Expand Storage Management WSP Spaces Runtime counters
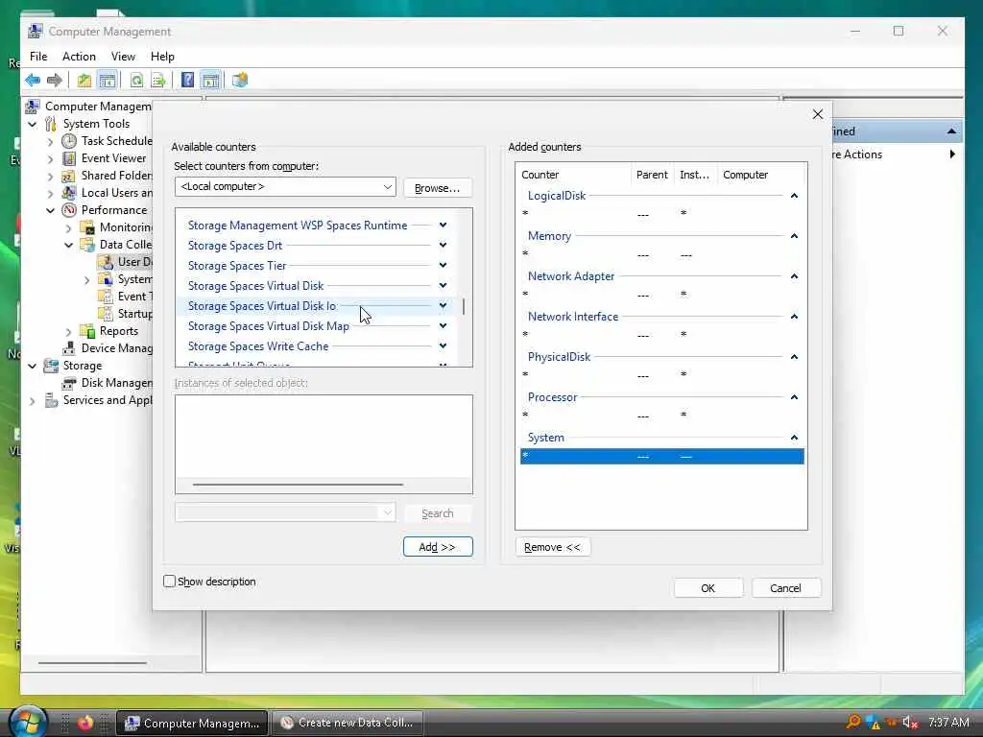The width and height of the screenshot is (983, 737). [443, 225]
